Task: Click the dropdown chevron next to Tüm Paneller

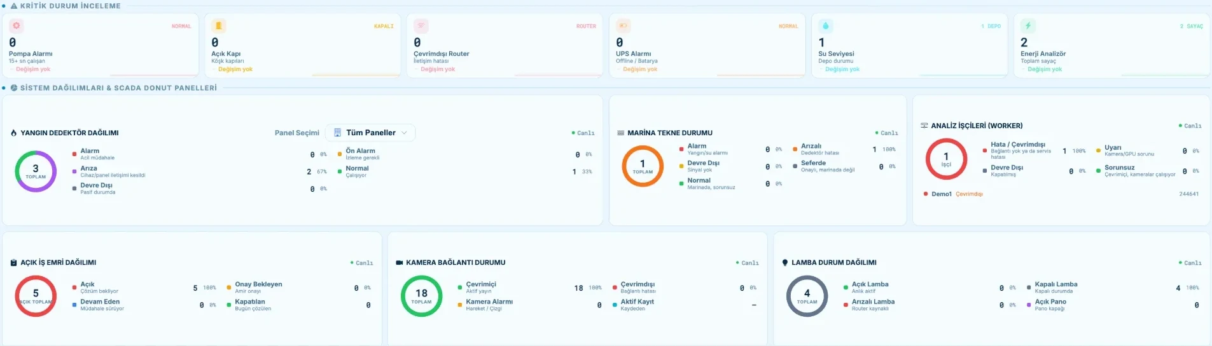Action: (x=405, y=133)
